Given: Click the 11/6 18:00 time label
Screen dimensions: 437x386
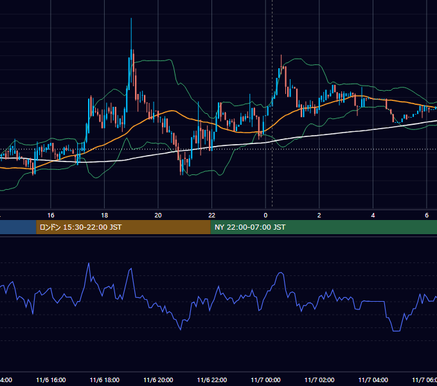Looking at the screenshot, I should pyautogui.click(x=105, y=380).
